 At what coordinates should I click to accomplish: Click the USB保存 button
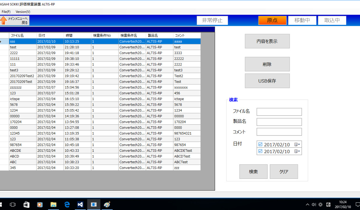tap(267, 81)
